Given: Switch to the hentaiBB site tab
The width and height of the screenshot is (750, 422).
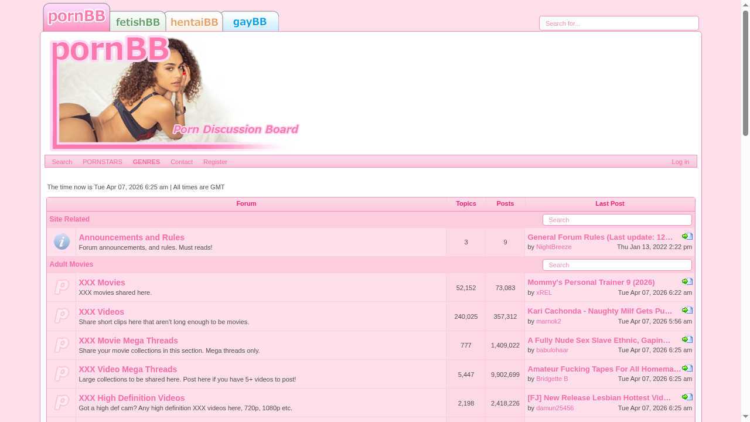Looking at the screenshot, I should pos(194,22).
